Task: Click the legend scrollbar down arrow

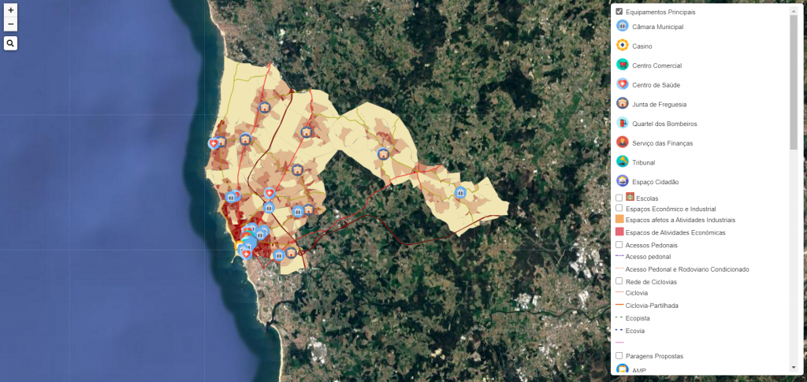Action: [x=793, y=367]
